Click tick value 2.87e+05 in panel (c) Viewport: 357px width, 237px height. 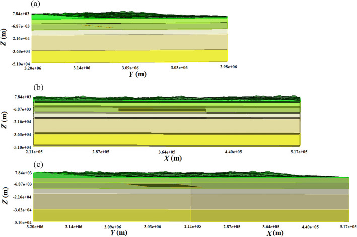(232, 227)
